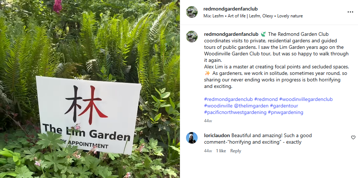358x178 pixels.
Task: Click loriclaudon username in comment
Action: point(217,135)
